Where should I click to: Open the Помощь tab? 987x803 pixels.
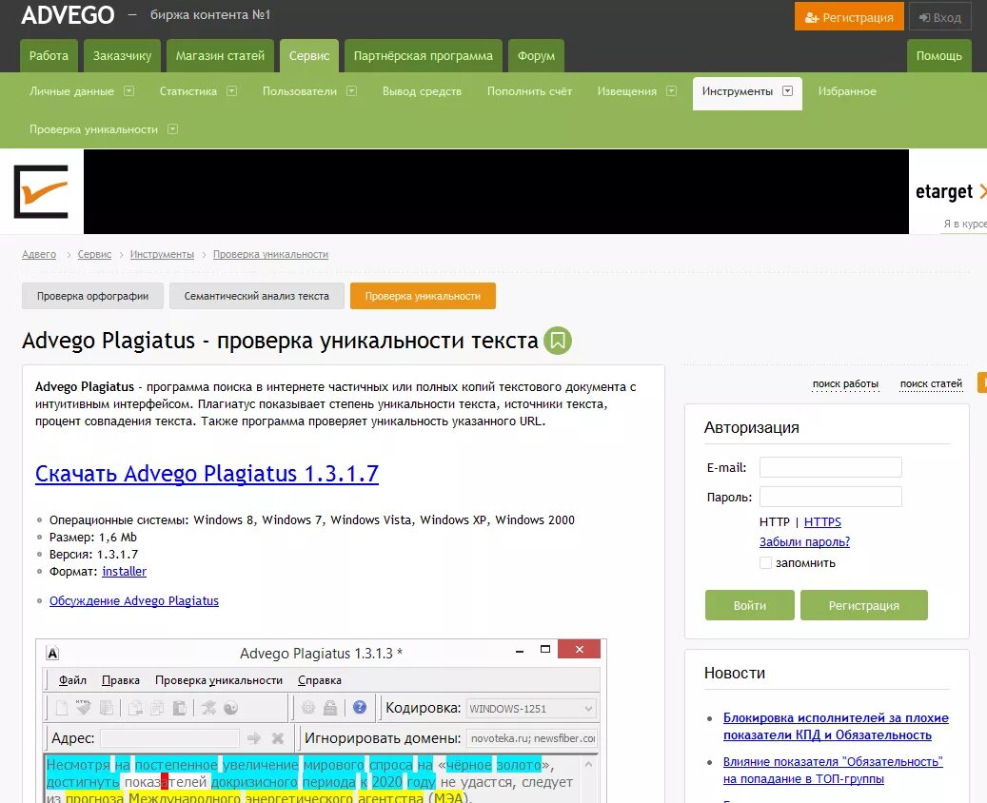[x=939, y=55]
